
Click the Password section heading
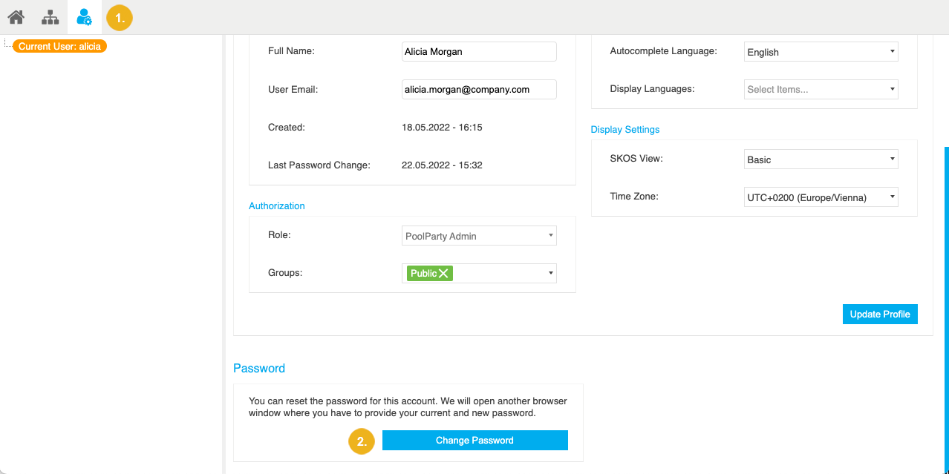tap(259, 368)
